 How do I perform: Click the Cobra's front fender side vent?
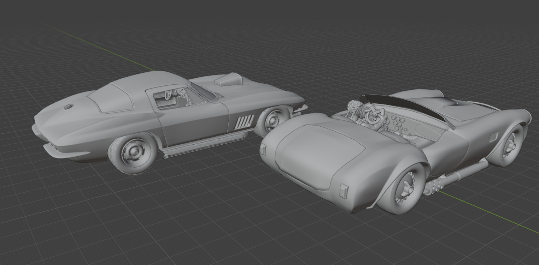492,137
